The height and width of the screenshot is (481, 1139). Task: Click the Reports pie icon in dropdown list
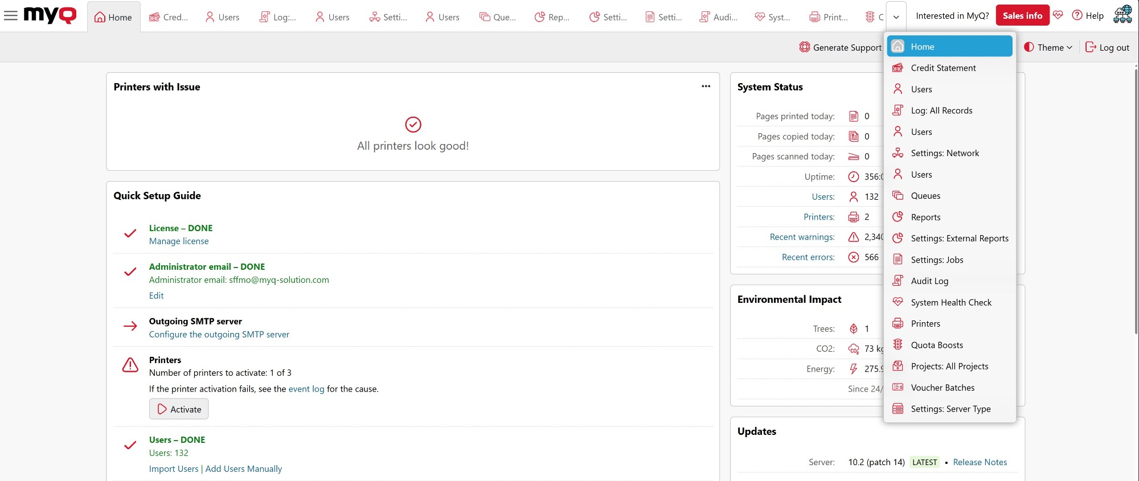coord(898,217)
